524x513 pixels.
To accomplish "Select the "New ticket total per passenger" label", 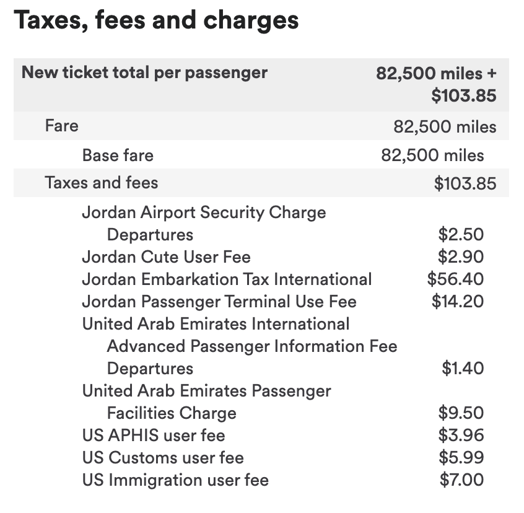I will click(x=144, y=72).
